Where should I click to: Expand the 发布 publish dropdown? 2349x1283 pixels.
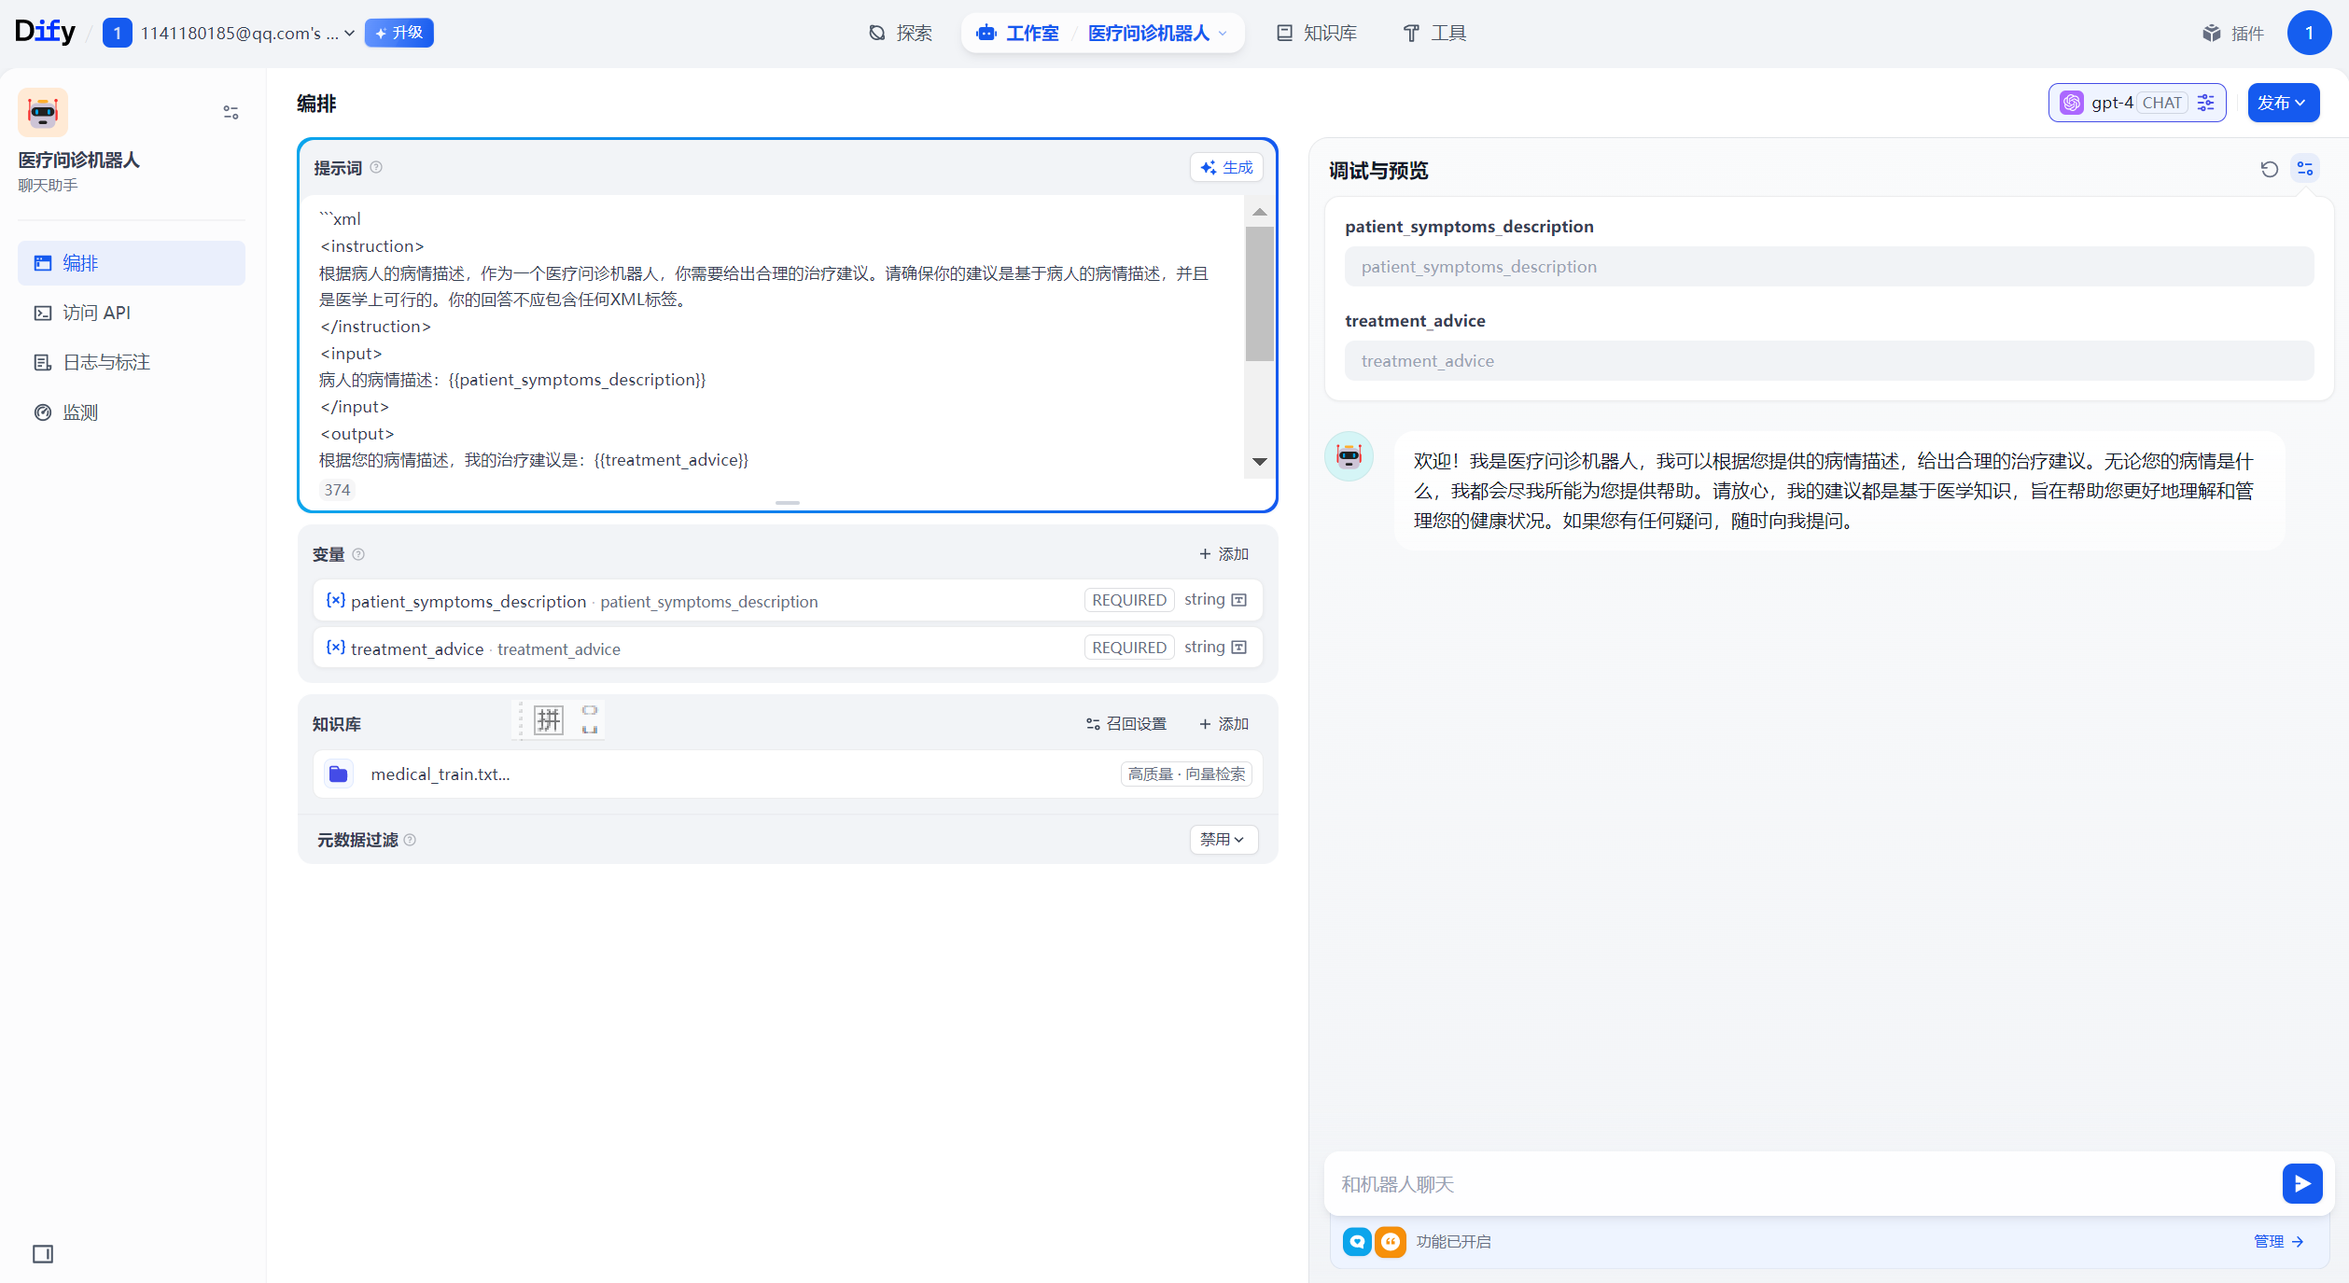[x=2282, y=103]
